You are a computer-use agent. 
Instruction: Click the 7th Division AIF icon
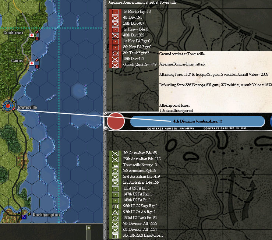click(x=115, y=224)
